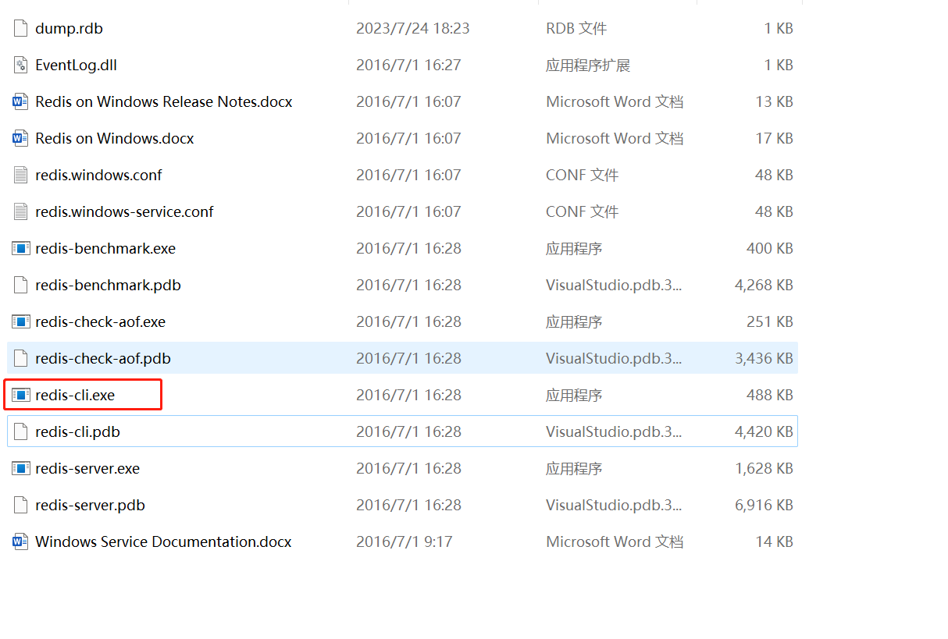Click the 251 KB size cell
948x639 pixels.
(769, 321)
